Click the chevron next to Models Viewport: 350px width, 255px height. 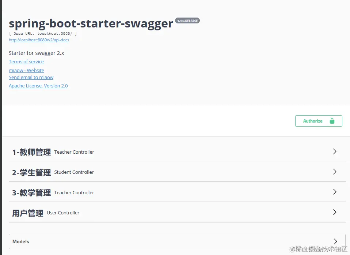tap(335, 241)
